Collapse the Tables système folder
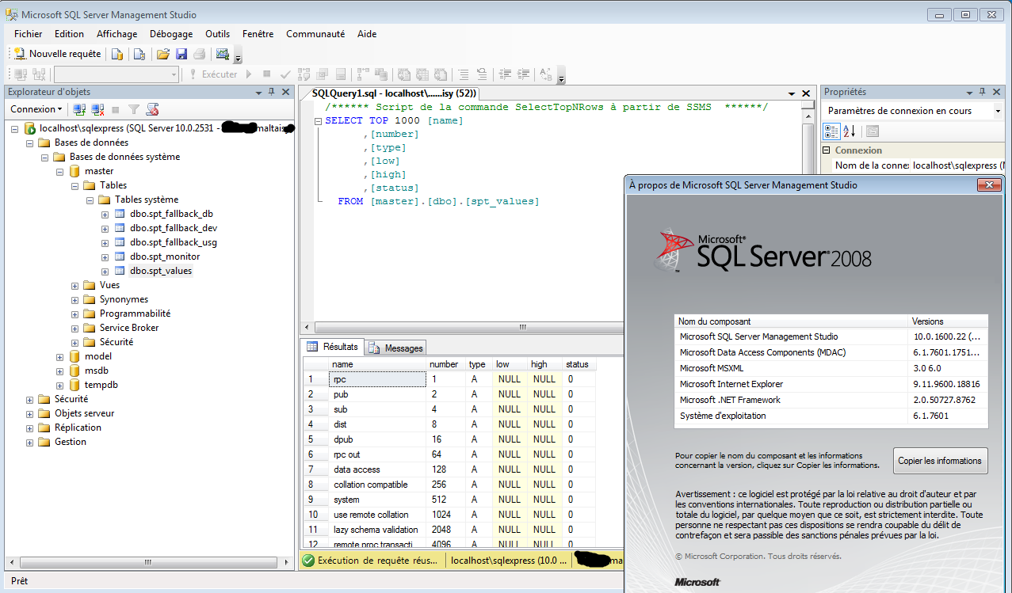The width and height of the screenshot is (1012, 593). (90, 200)
